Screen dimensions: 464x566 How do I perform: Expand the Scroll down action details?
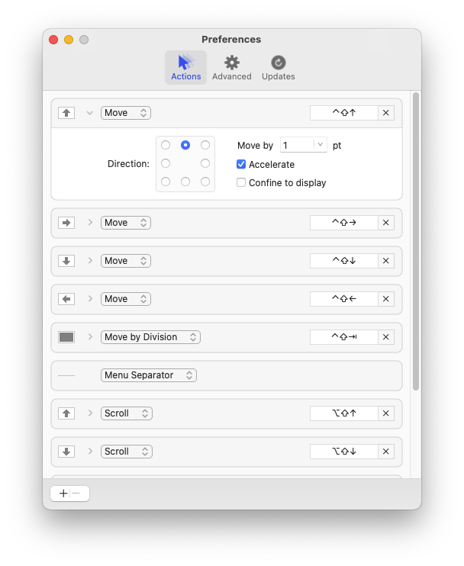coord(90,452)
